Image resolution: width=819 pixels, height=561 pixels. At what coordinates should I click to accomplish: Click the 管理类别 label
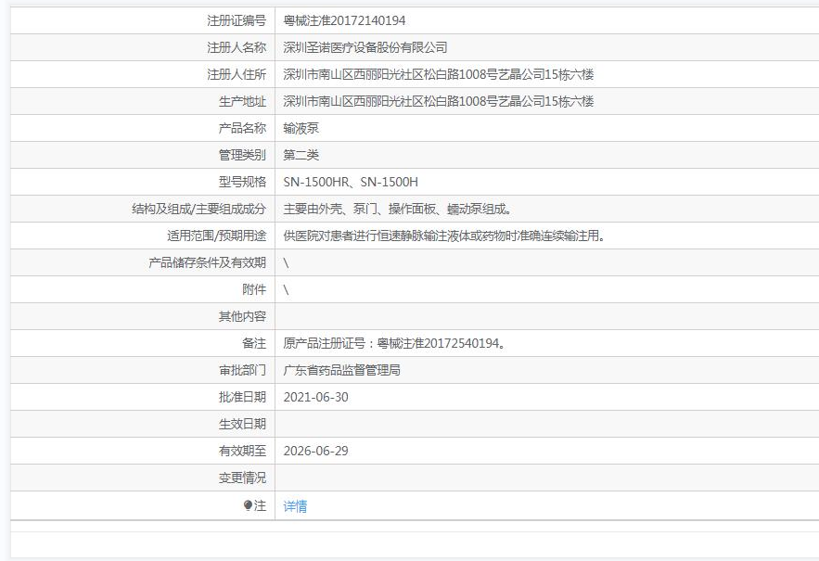point(242,155)
